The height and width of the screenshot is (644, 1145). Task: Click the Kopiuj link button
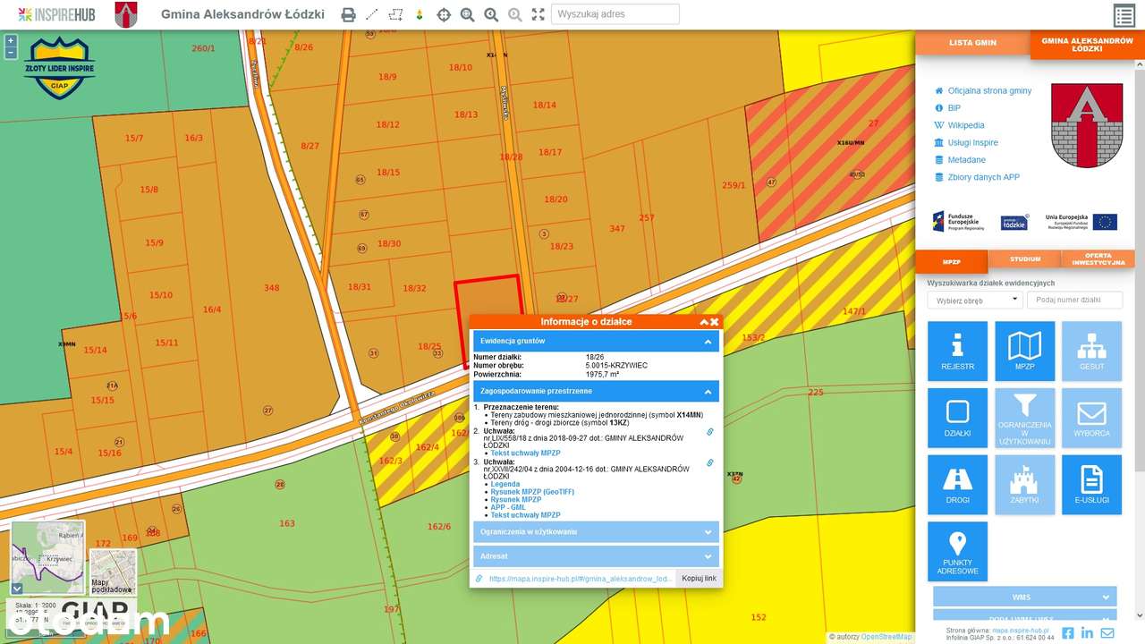[x=699, y=579]
